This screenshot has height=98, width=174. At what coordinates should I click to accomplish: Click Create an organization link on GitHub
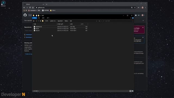click(x=29, y=54)
